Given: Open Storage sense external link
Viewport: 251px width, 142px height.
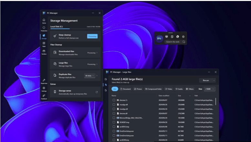Looking at the screenshot, I should pyautogui.click(x=96, y=92).
